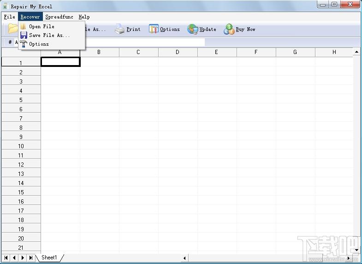Click the Print toolbar button label
This screenshot has width=362, height=264.
pos(133,30)
